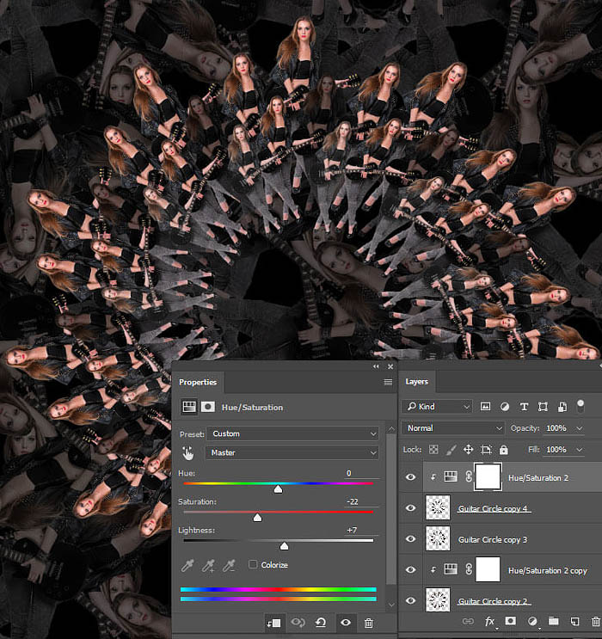Screen dimensions: 602x639
Task: Select the Hue/Saturation adjustment icon in Properties
Action: (188, 407)
